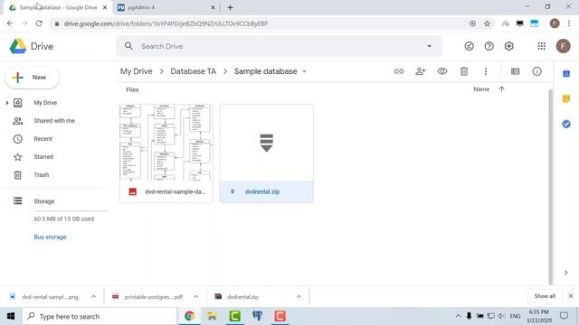Click the browser address bar URL

[166, 23]
